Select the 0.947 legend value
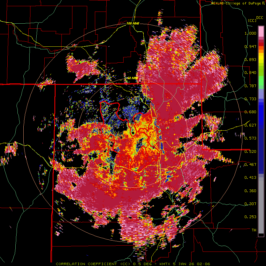This screenshot has height=266, width=266. point(250,46)
